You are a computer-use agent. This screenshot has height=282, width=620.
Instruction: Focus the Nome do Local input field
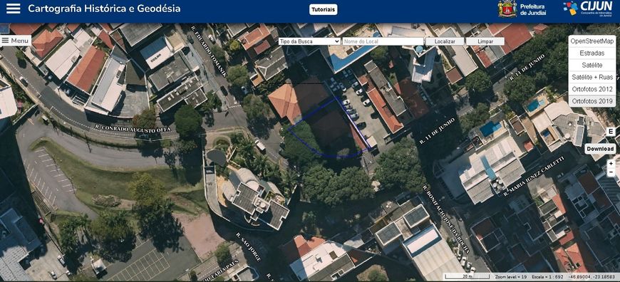click(x=383, y=41)
